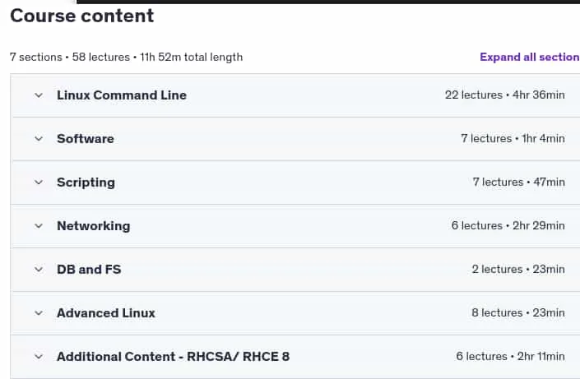The width and height of the screenshot is (580, 379).
Task: Select the Software section title
Action: (x=86, y=139)
